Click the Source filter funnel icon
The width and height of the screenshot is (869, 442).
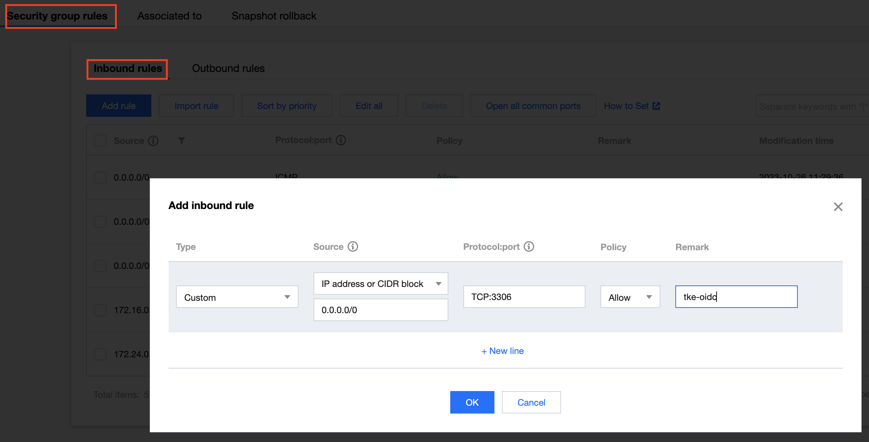[182, 141]
